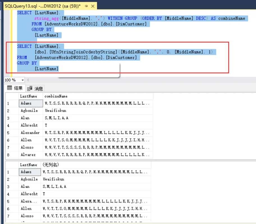Select row header 1 in first result grid
The width and height of the screenshot is (256, 224).
point(12,103)
